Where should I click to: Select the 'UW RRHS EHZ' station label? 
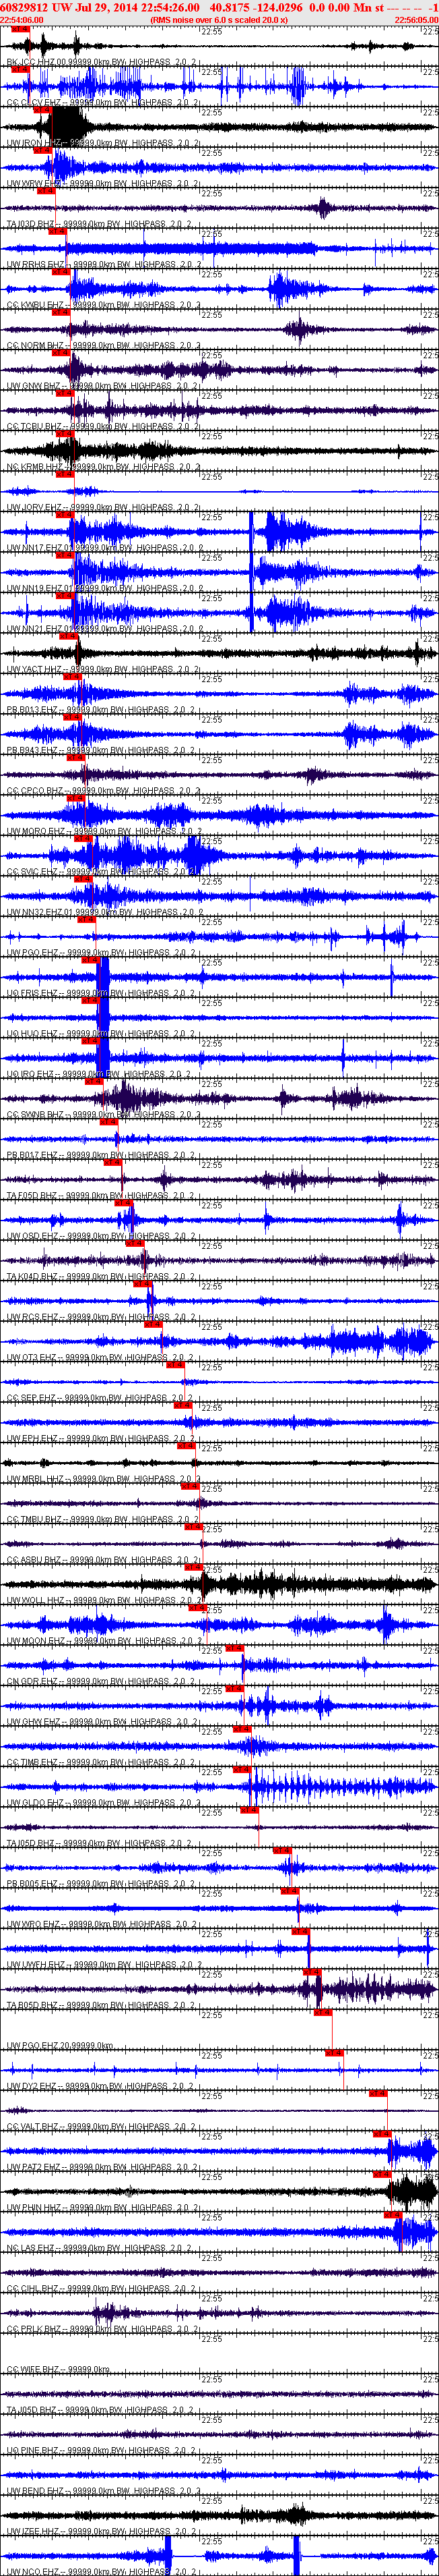point(35,264)
